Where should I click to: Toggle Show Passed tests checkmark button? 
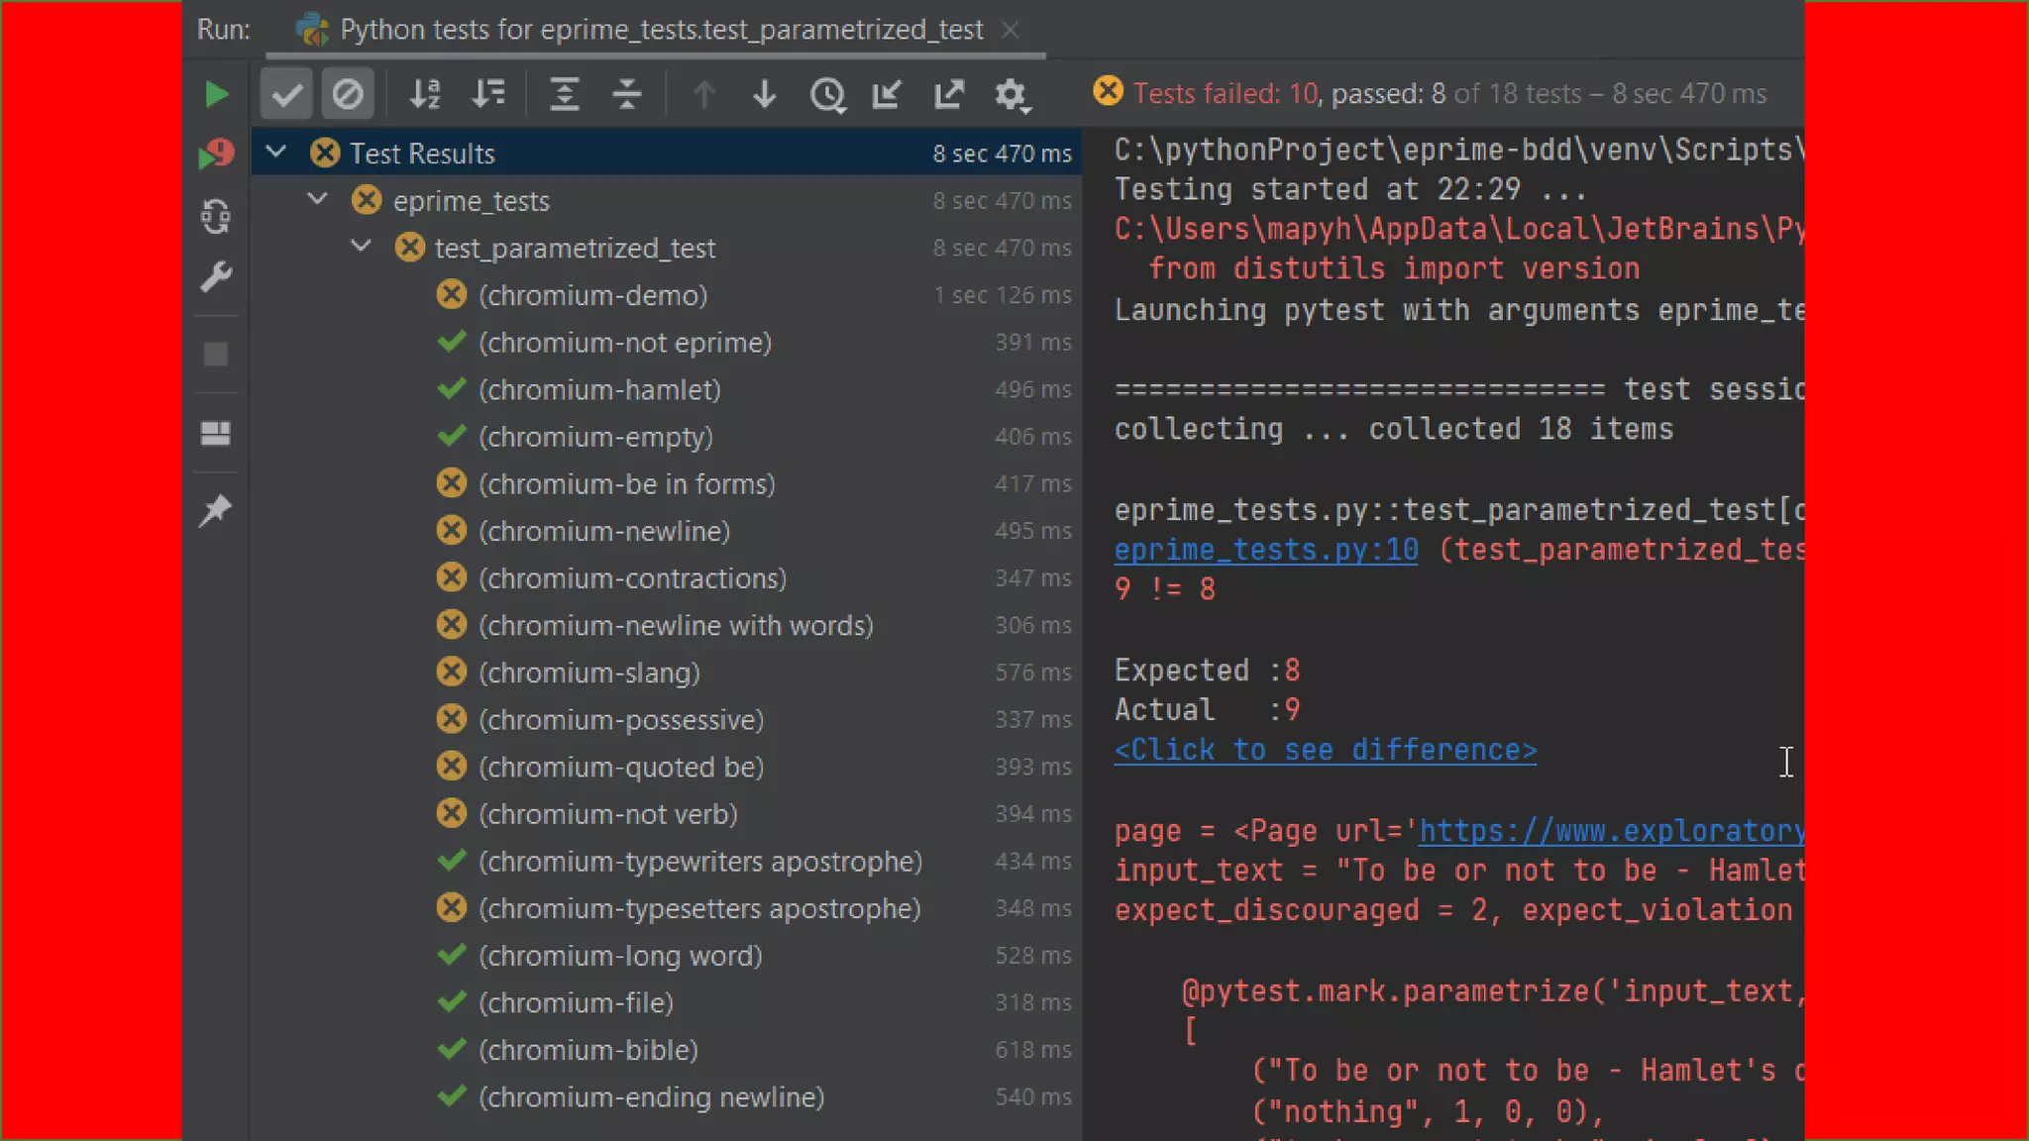point(286,94)
